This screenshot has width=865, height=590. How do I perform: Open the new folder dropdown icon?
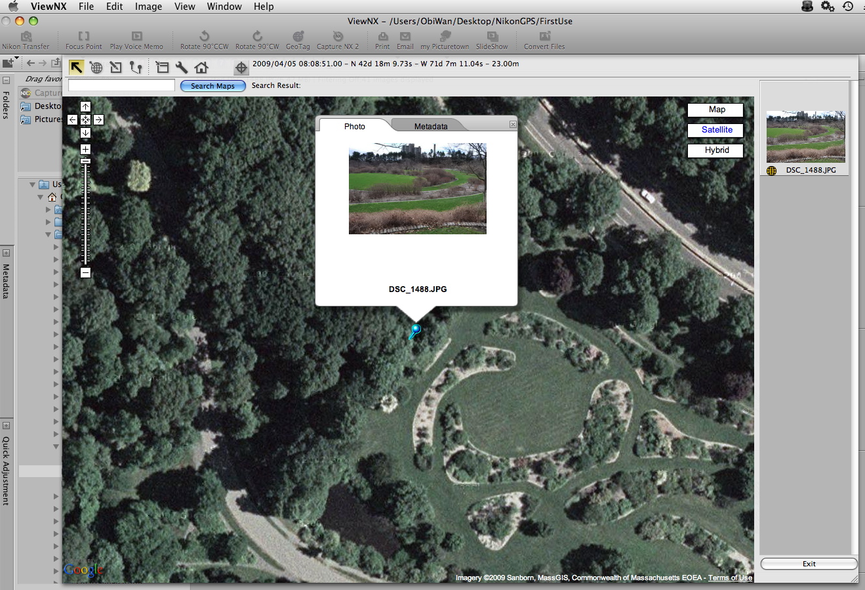pyautogui.click(x=10, y=63)
